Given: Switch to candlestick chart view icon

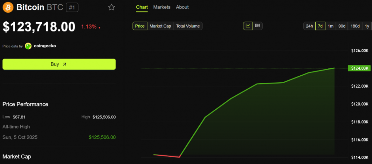Looking at the screenshot, I should (x=258, y=26).
